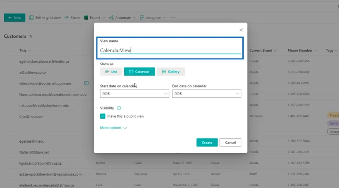Open item ligula.elit.pretium@risus.ca
The width and height of the screenshot is (339, 188).
[40, 163]
